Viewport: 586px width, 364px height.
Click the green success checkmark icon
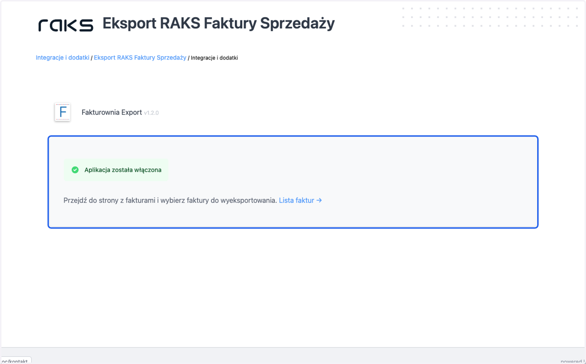pyautogui.click(x=75, y=170)
